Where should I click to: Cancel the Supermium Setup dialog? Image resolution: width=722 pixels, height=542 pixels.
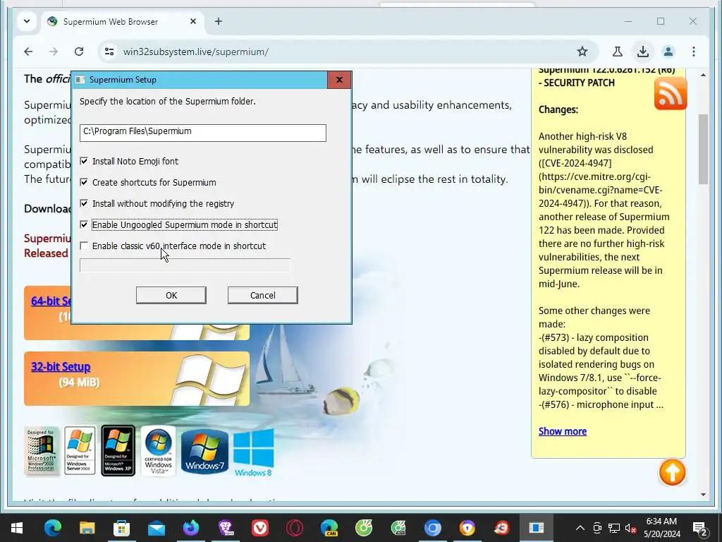click(263, 296)
